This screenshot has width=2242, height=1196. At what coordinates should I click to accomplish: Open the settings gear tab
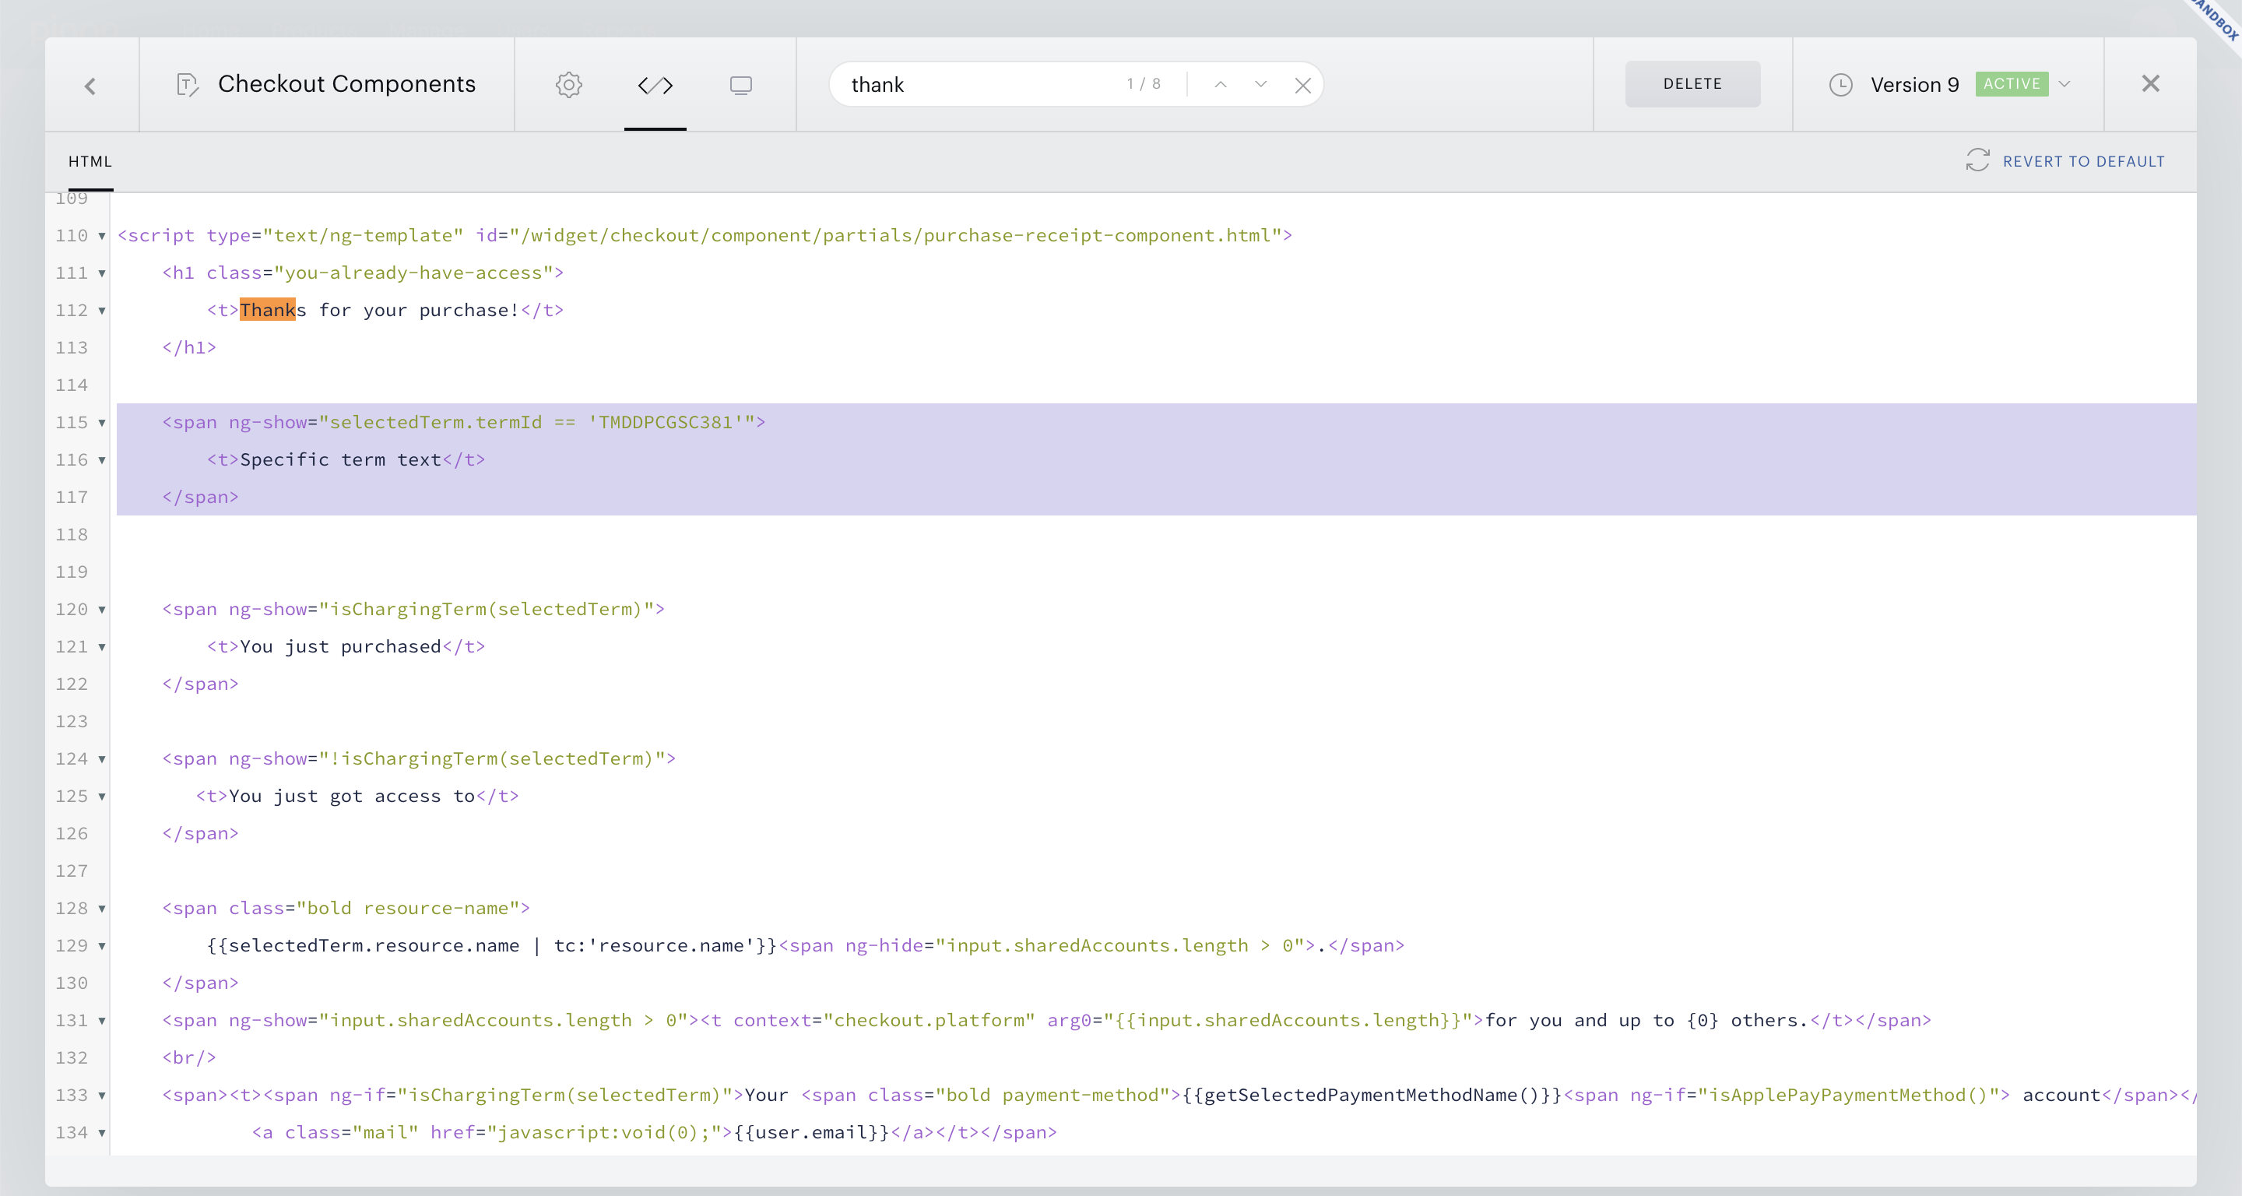pos(568,84)
